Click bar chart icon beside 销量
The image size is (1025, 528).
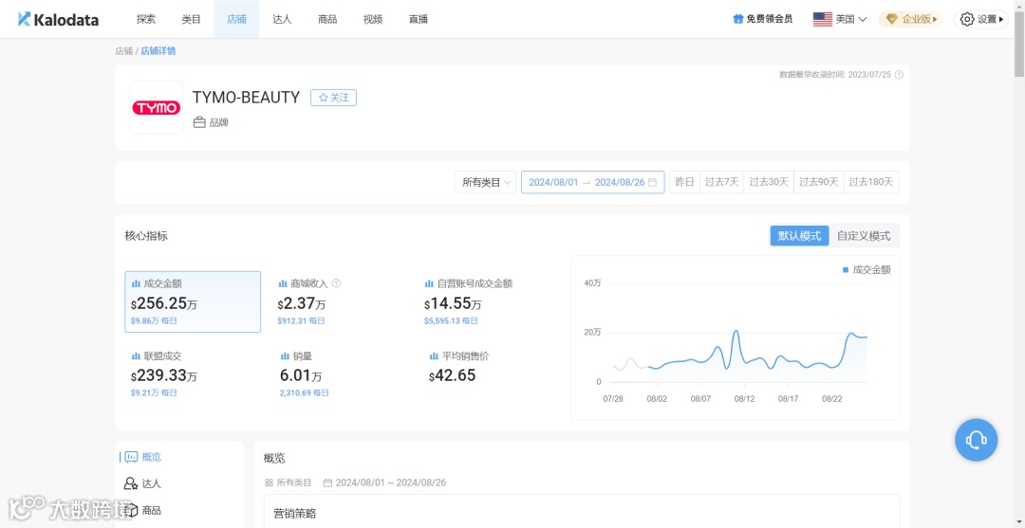pos(285,356)
